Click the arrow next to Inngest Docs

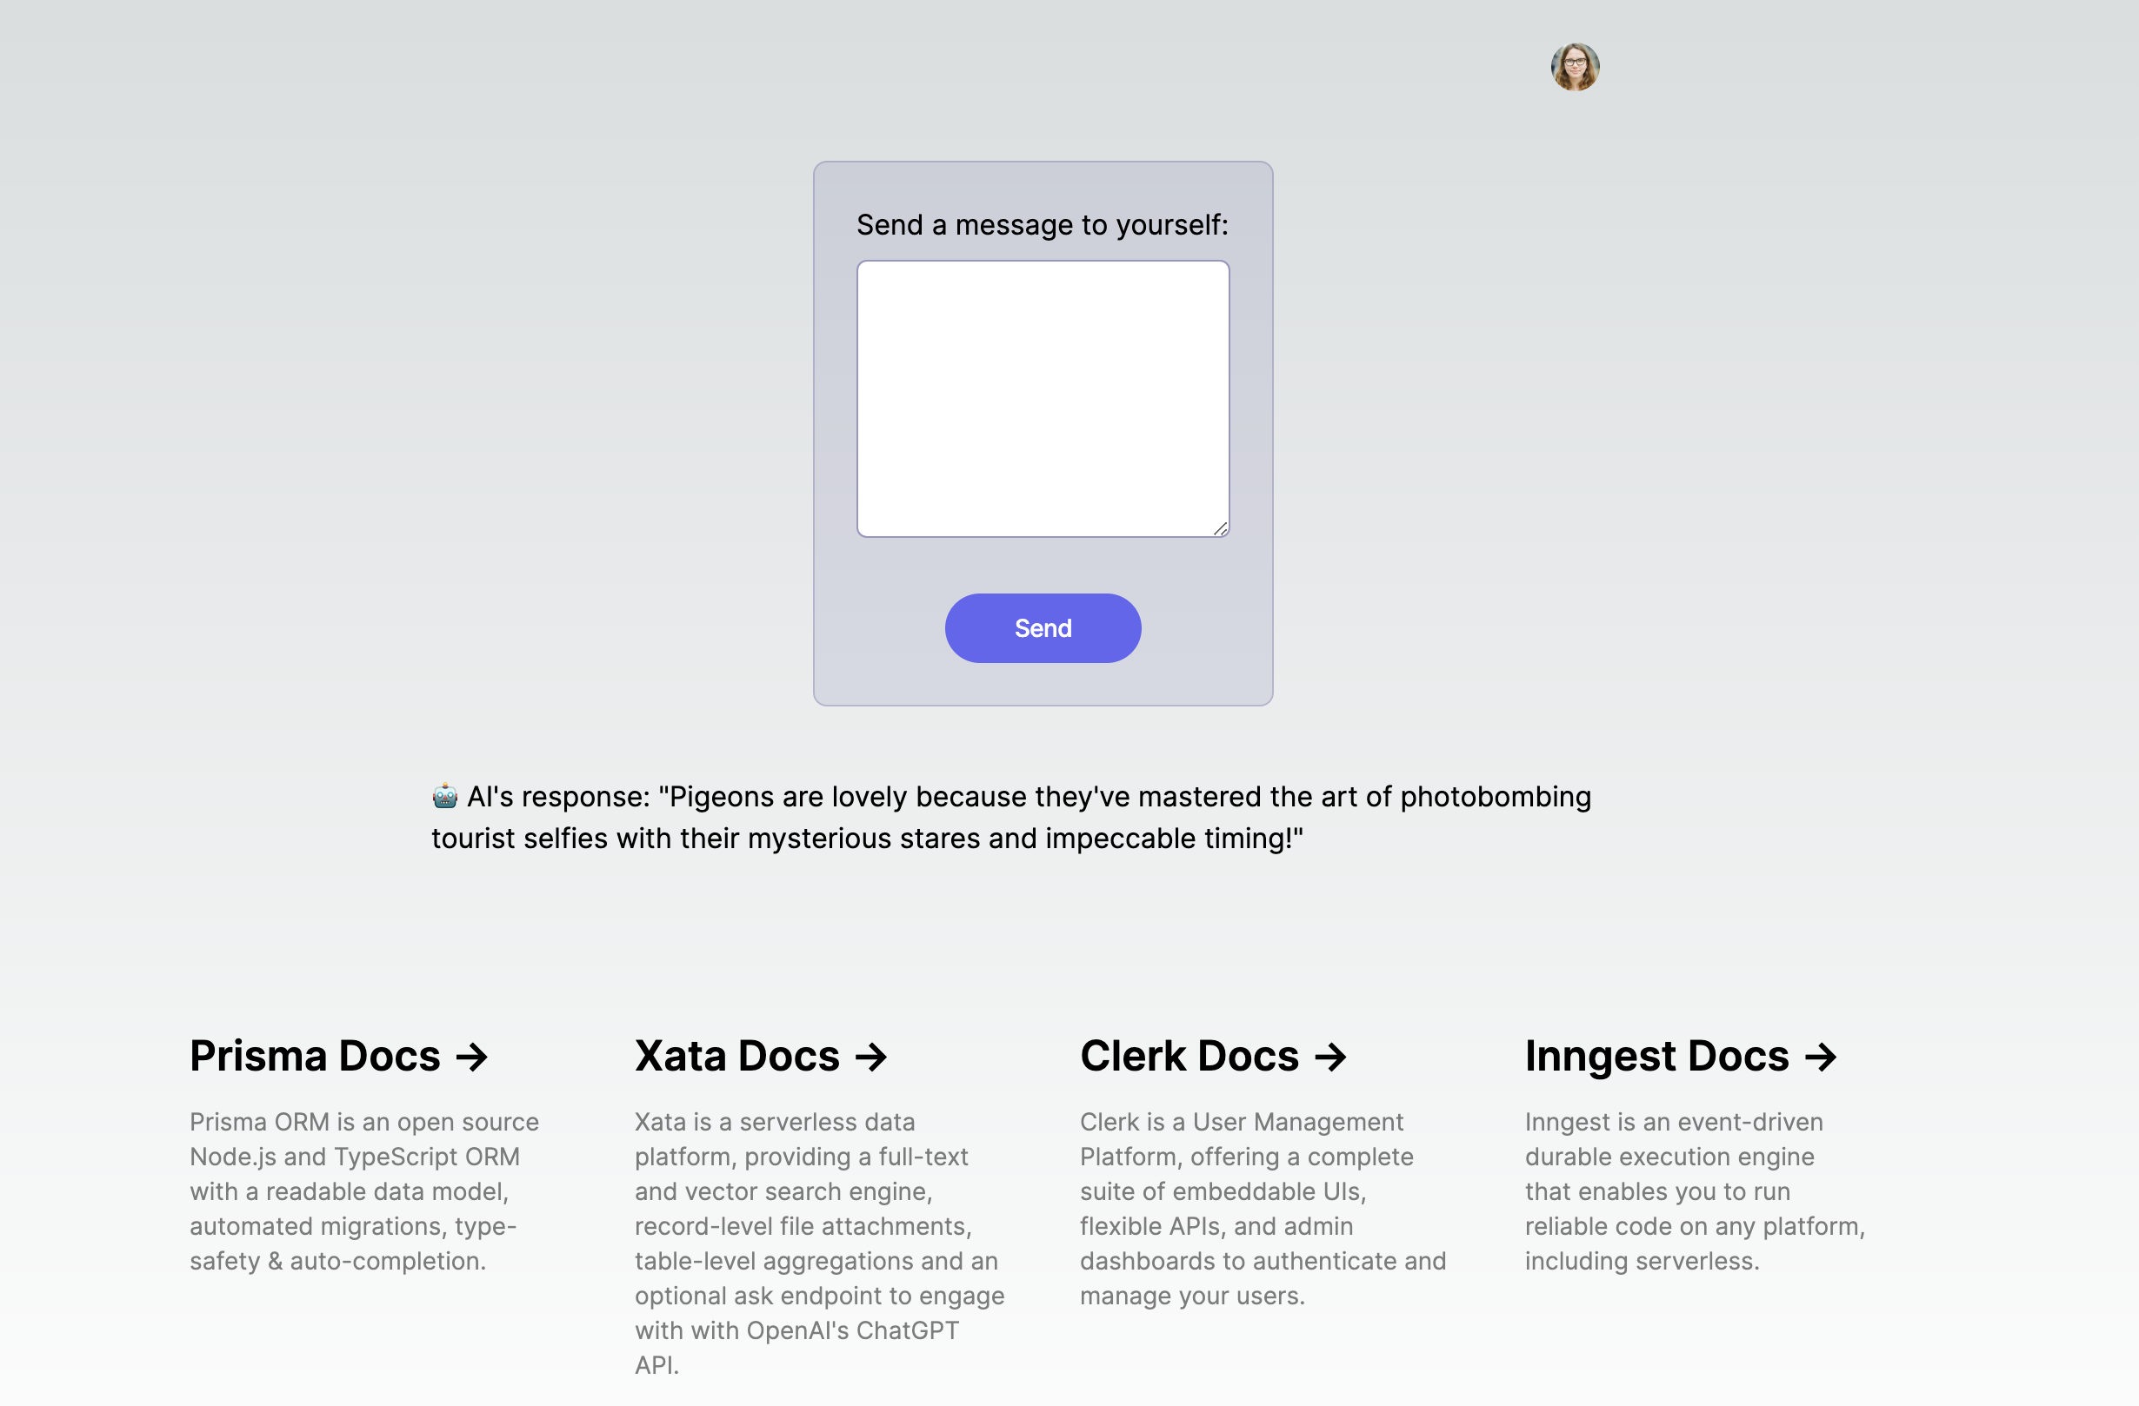(x=1821, y=1057)
